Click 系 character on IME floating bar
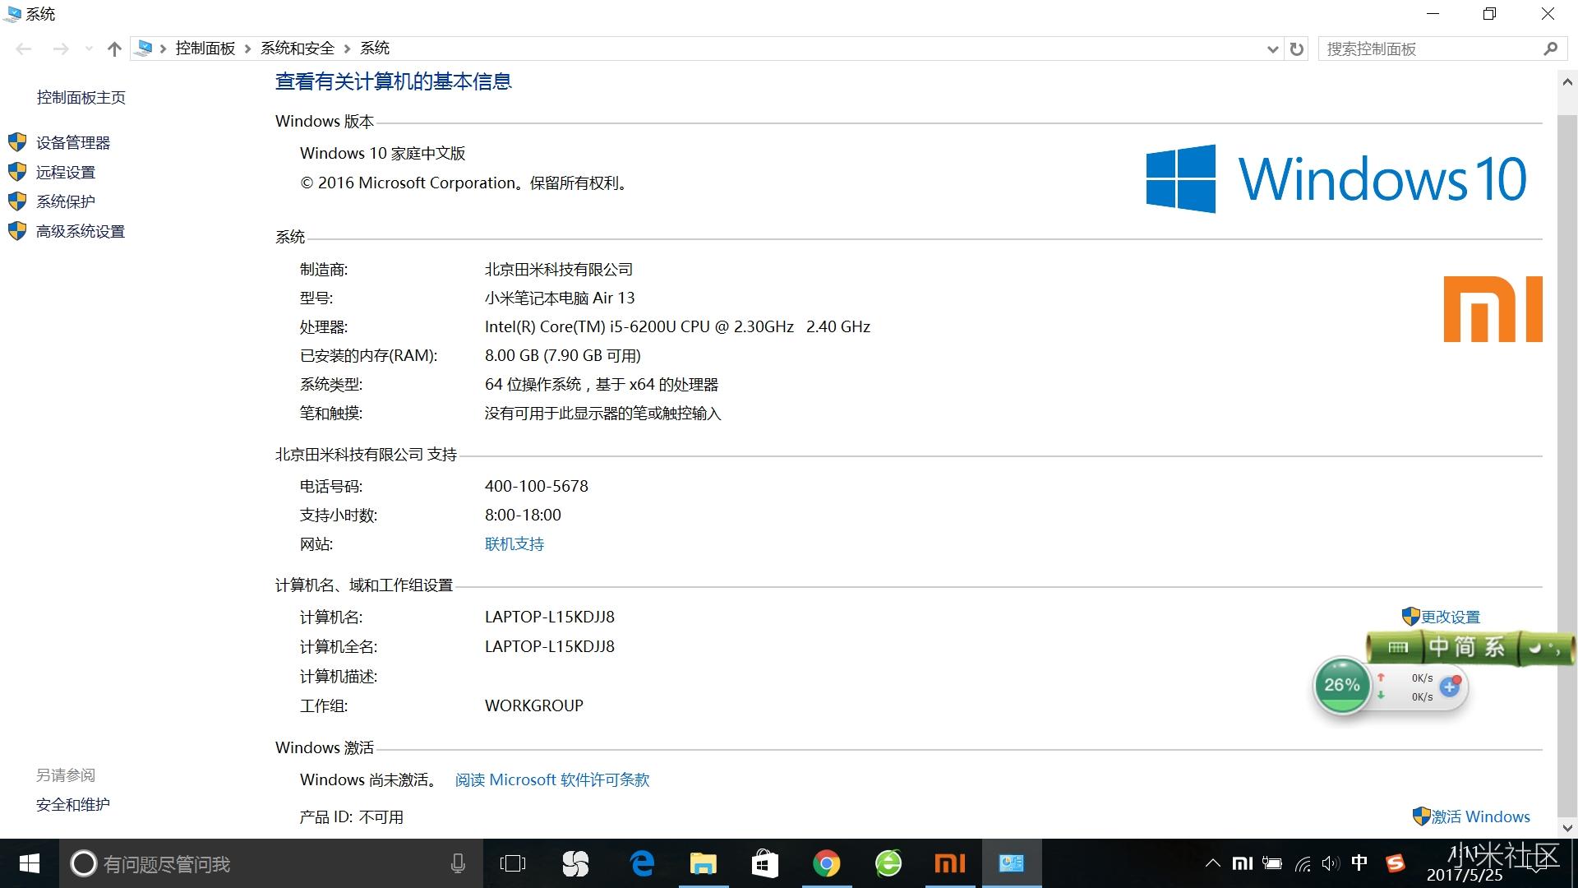Viewport: 1578px width, 888px height. click(1494, 647)
